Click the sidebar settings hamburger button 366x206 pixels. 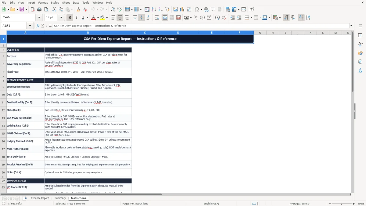[x=360, y=26]
